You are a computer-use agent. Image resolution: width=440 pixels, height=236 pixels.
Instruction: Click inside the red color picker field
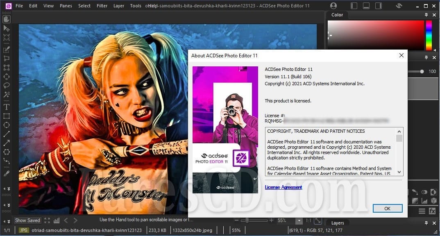375,35
